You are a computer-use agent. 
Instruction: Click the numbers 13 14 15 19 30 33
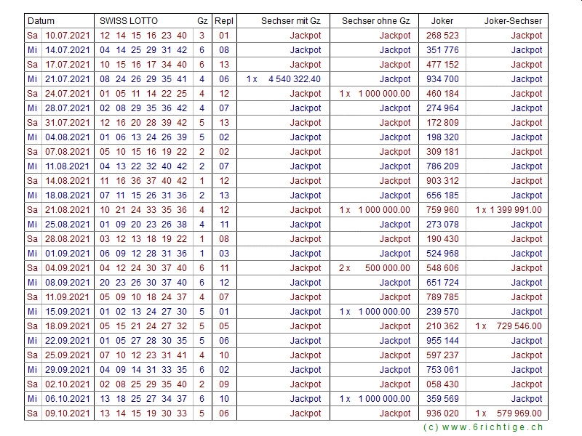tap(143, 413)
